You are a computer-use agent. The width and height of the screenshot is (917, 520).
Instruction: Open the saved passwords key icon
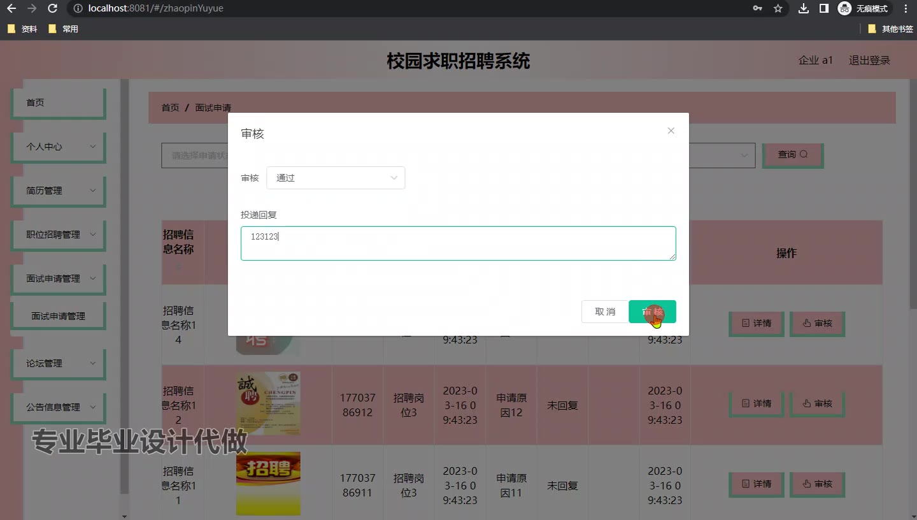[x=758, y=8]
